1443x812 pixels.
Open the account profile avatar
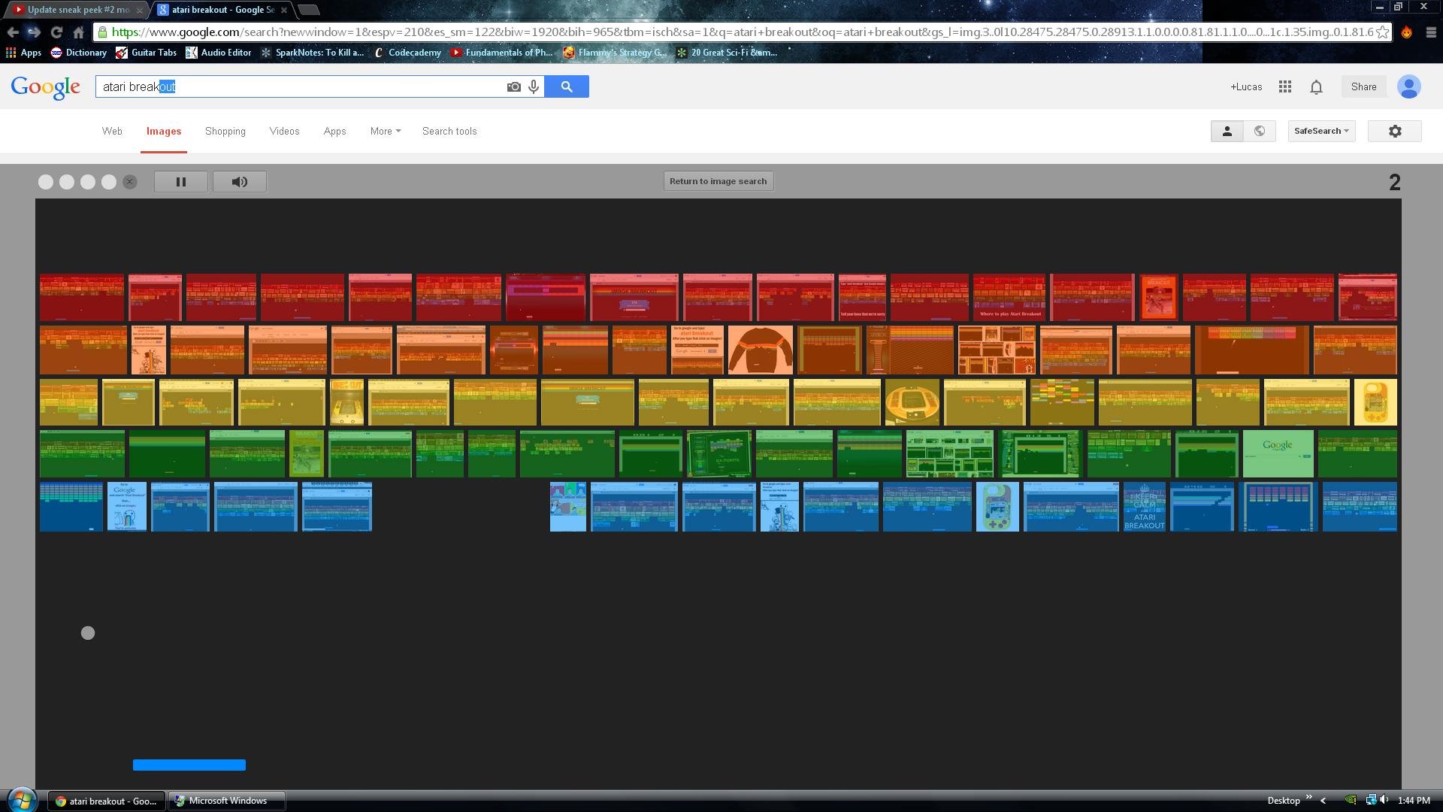click(x=1409, y=86)
